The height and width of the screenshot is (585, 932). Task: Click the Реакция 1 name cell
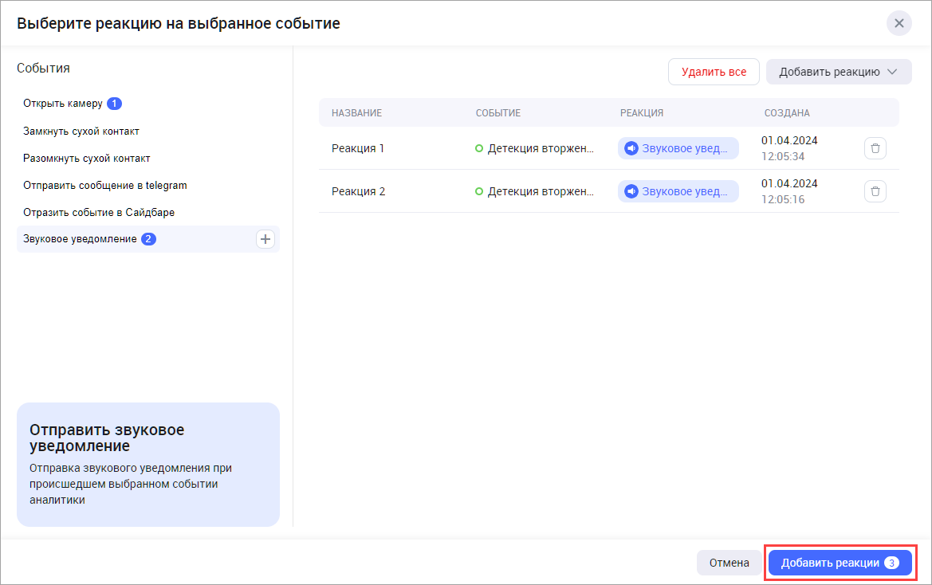(358, 148)
